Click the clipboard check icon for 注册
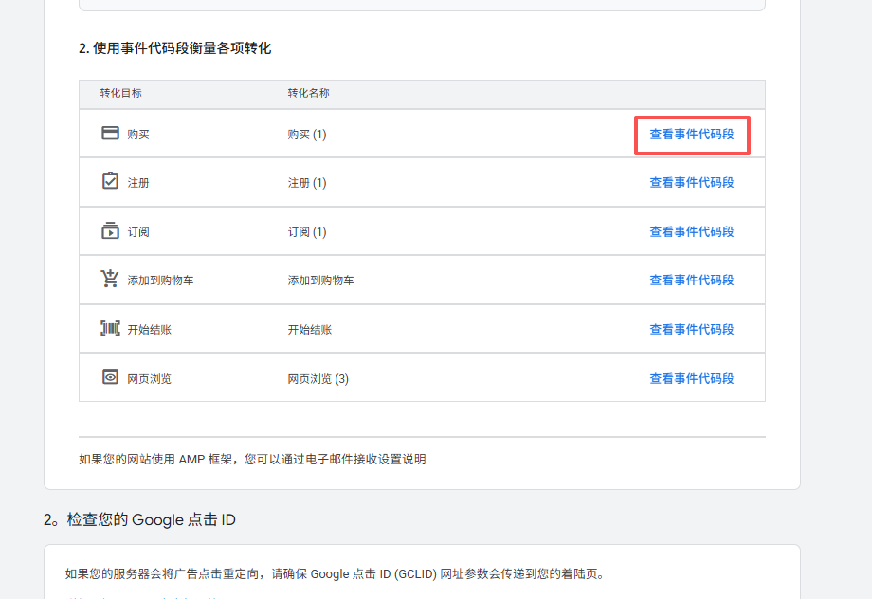The width and height of the screenshot is (872, 599). (110, 181)
